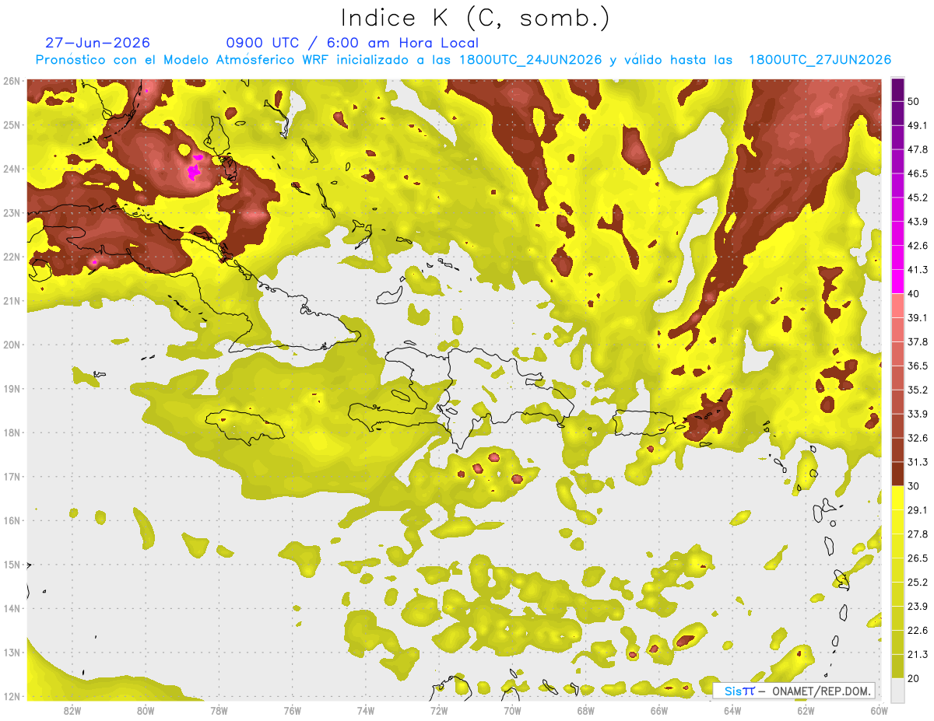Click the '70W' longitude label
The image size is (934, 721).
pos(512,710)
